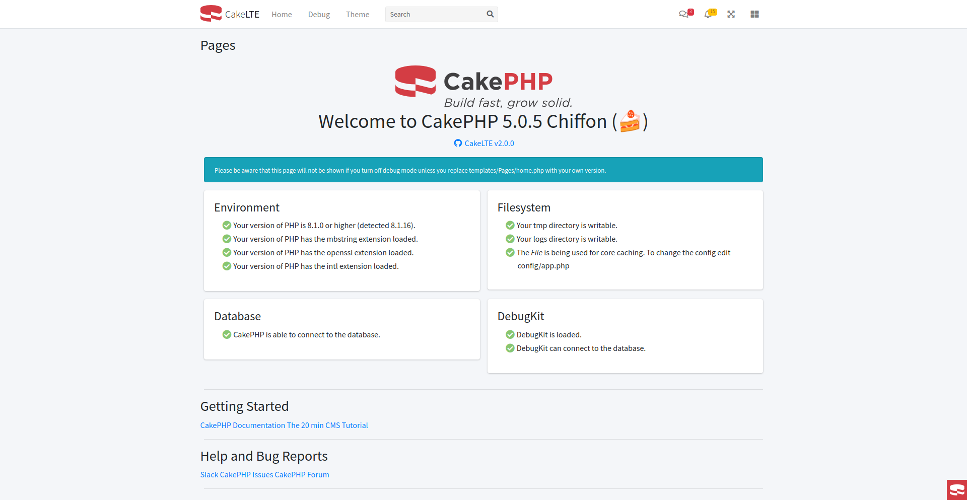This screenshot has width=967, height=500.
Task: Open the messages chat icon
Action: [685, 14]
